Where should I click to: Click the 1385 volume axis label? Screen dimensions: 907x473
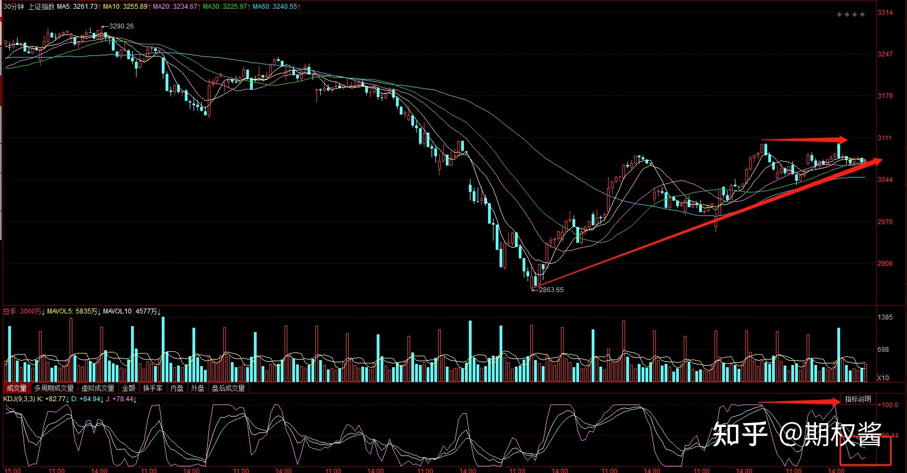coord(885,317)
